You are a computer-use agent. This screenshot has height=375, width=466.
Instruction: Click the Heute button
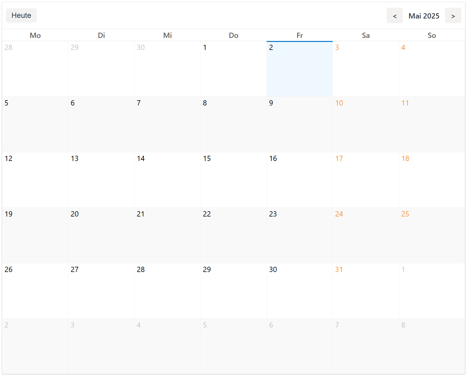click(x=21, y=15)
